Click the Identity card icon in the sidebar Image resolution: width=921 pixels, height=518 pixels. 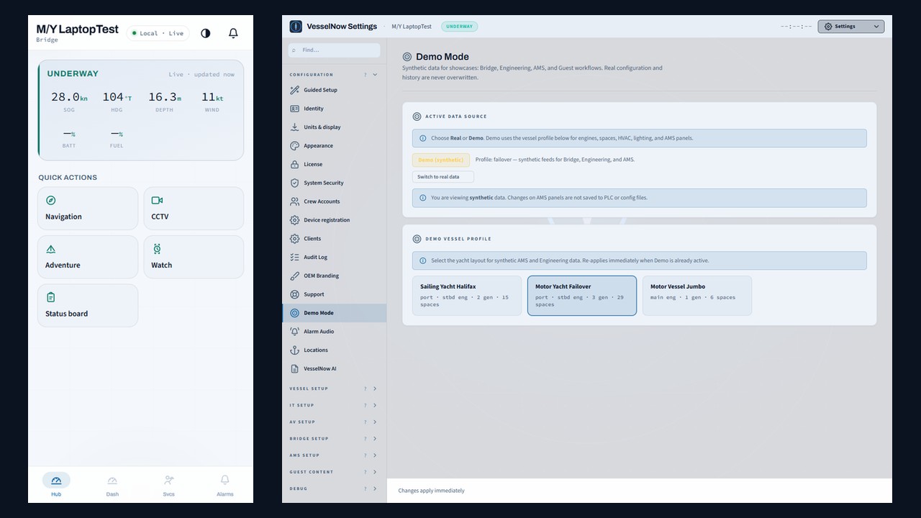click(294, 109)
